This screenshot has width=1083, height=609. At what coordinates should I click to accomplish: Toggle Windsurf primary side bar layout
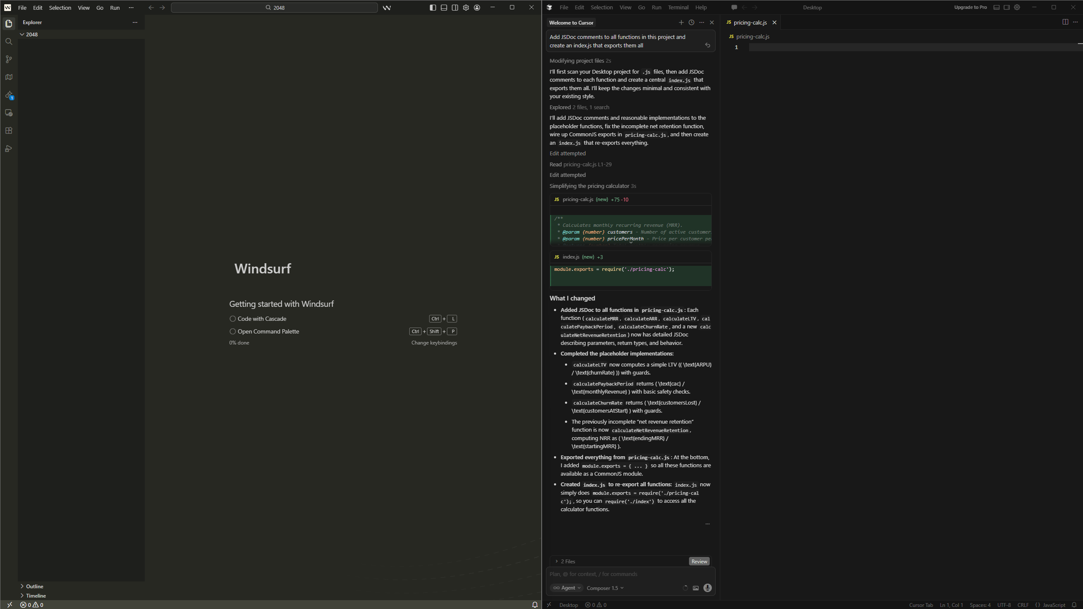click(x=433, y=8)
